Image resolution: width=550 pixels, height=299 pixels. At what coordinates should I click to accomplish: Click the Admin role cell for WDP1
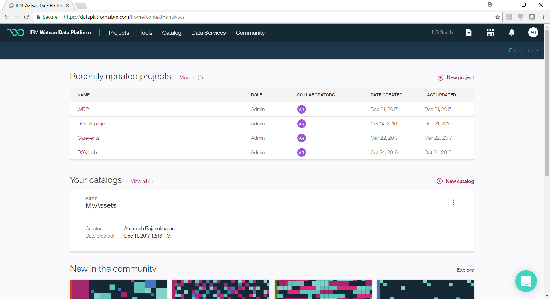tap(258, 109)
